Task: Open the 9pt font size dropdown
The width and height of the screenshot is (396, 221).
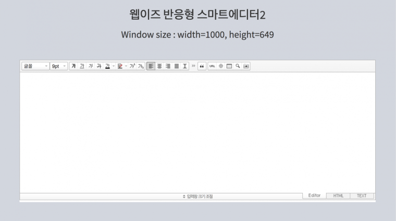Action: click(x=59, y=66)
